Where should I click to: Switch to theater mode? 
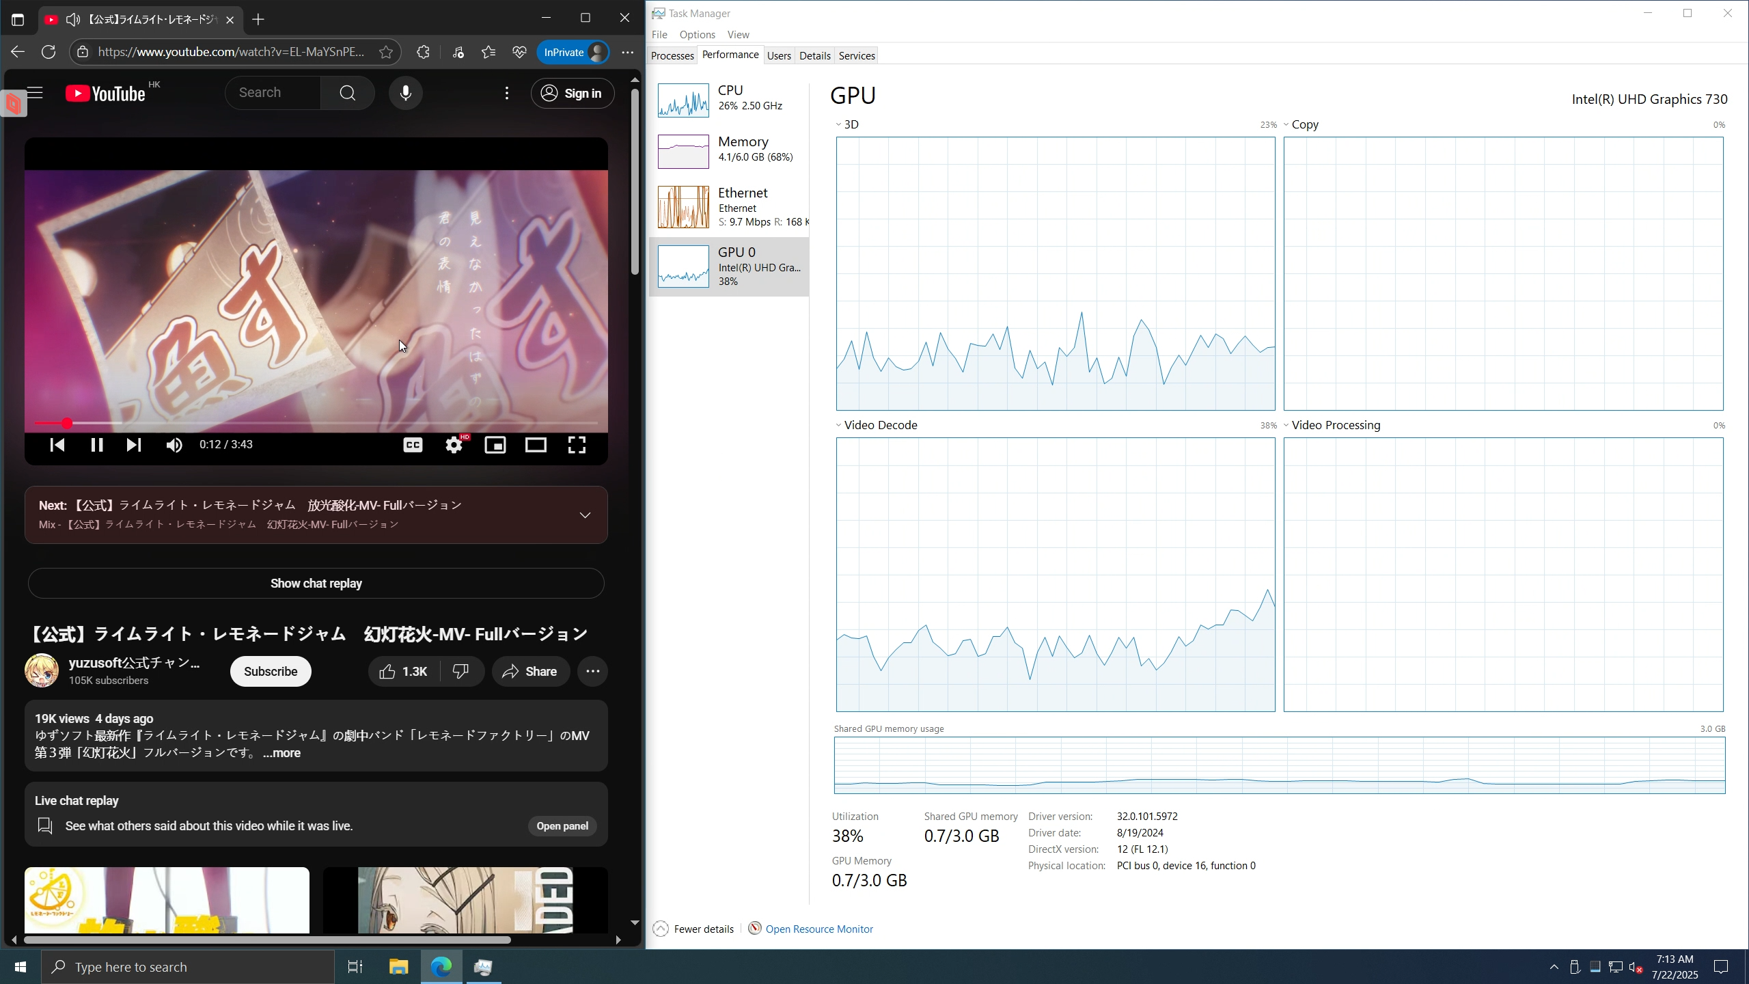[x=536, y=445]
